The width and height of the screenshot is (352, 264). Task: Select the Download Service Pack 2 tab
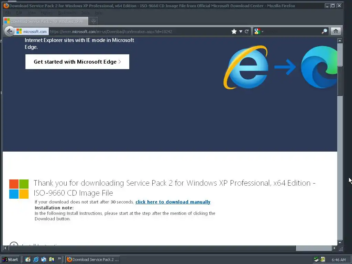point(46,21)
